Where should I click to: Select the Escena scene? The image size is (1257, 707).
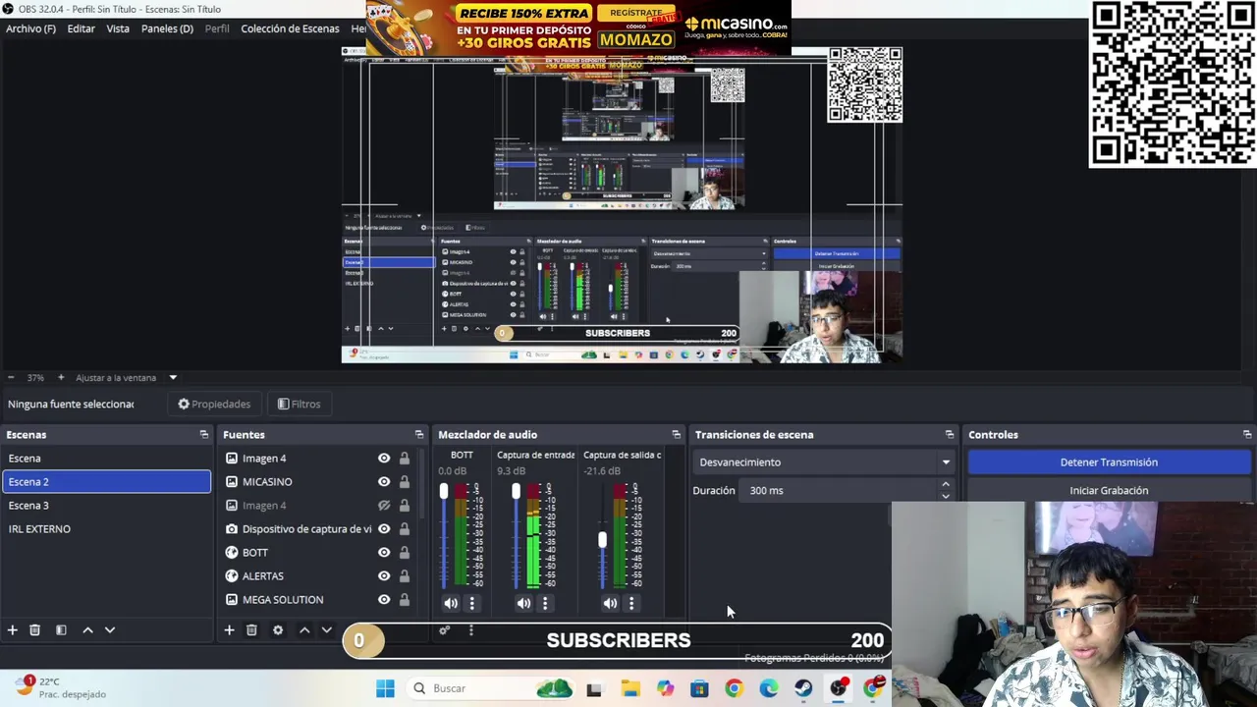click(x=106, y=459)
